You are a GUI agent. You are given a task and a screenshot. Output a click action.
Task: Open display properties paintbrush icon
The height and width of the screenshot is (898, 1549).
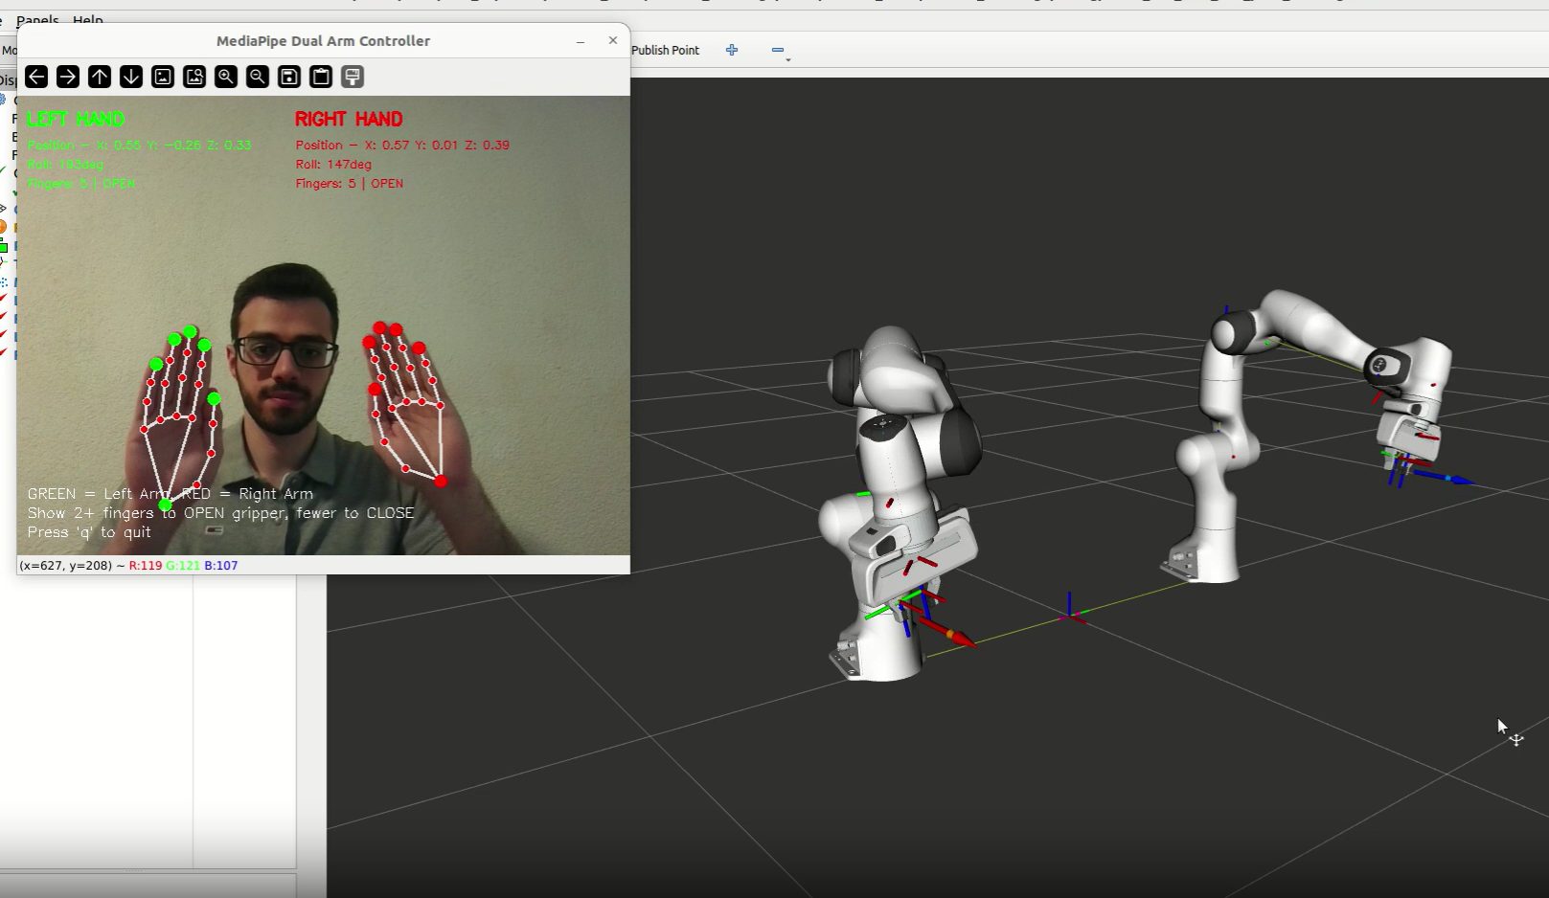pos(353,77)
